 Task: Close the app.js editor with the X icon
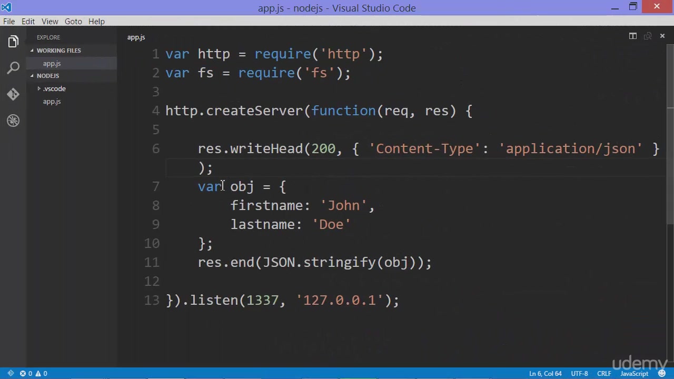662,36
